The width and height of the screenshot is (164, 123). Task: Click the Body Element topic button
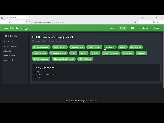click(77, 47)
